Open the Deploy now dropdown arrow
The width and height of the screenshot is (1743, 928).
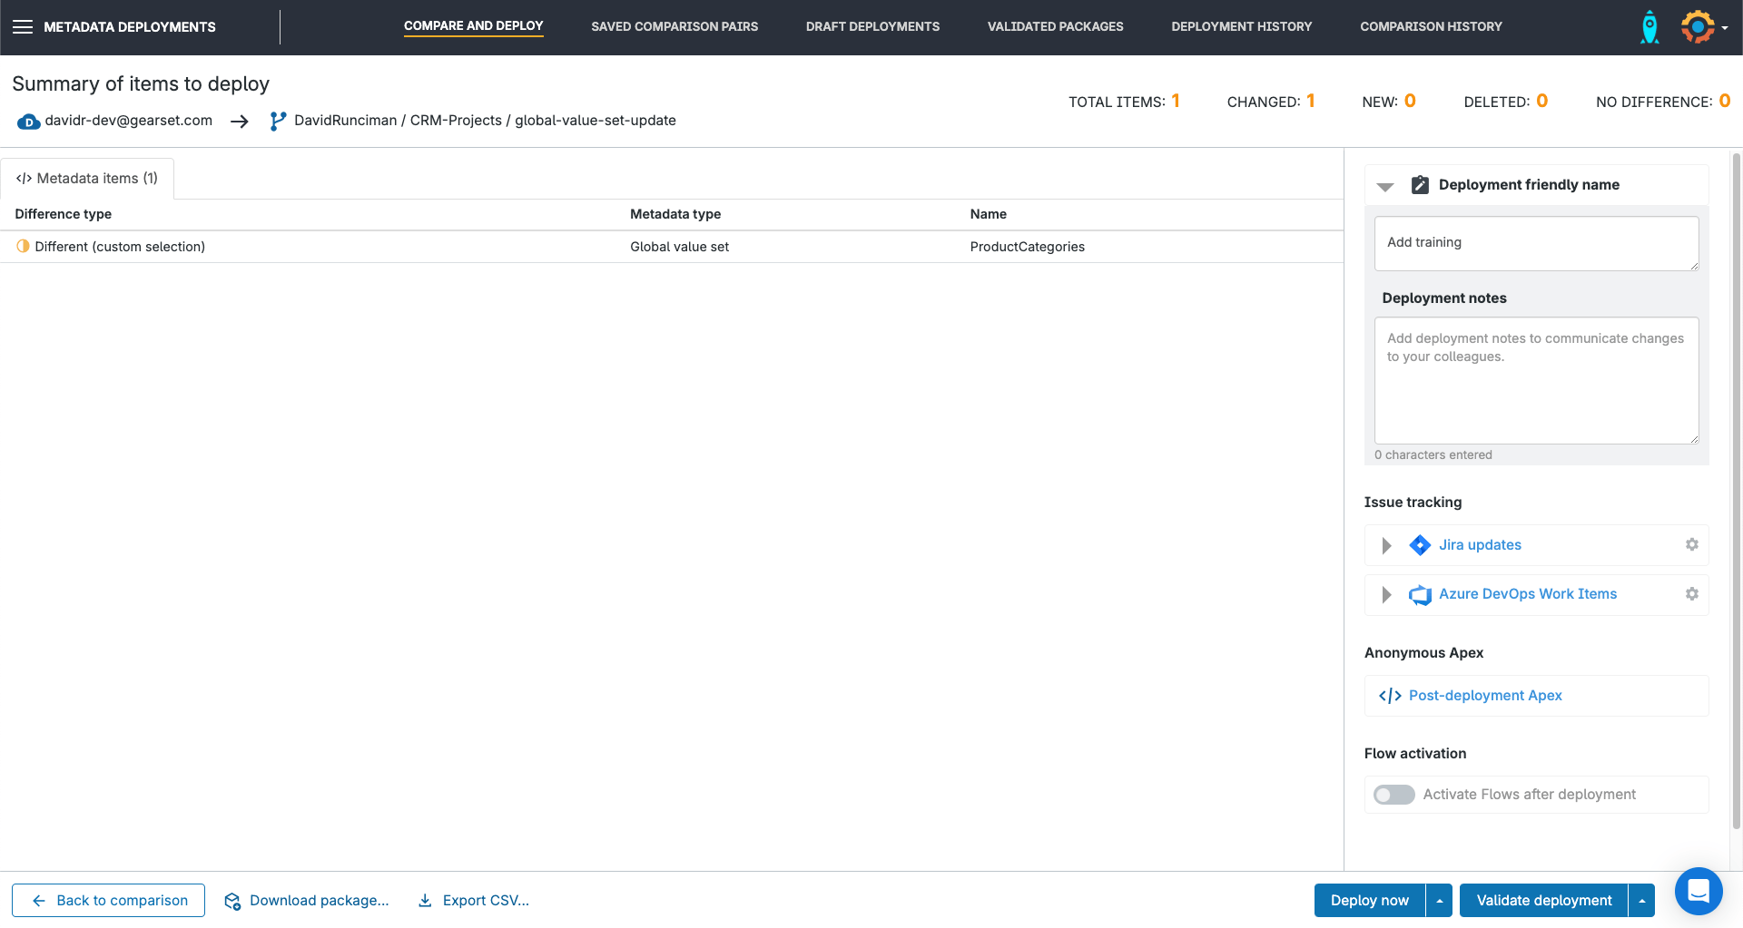1439,900
